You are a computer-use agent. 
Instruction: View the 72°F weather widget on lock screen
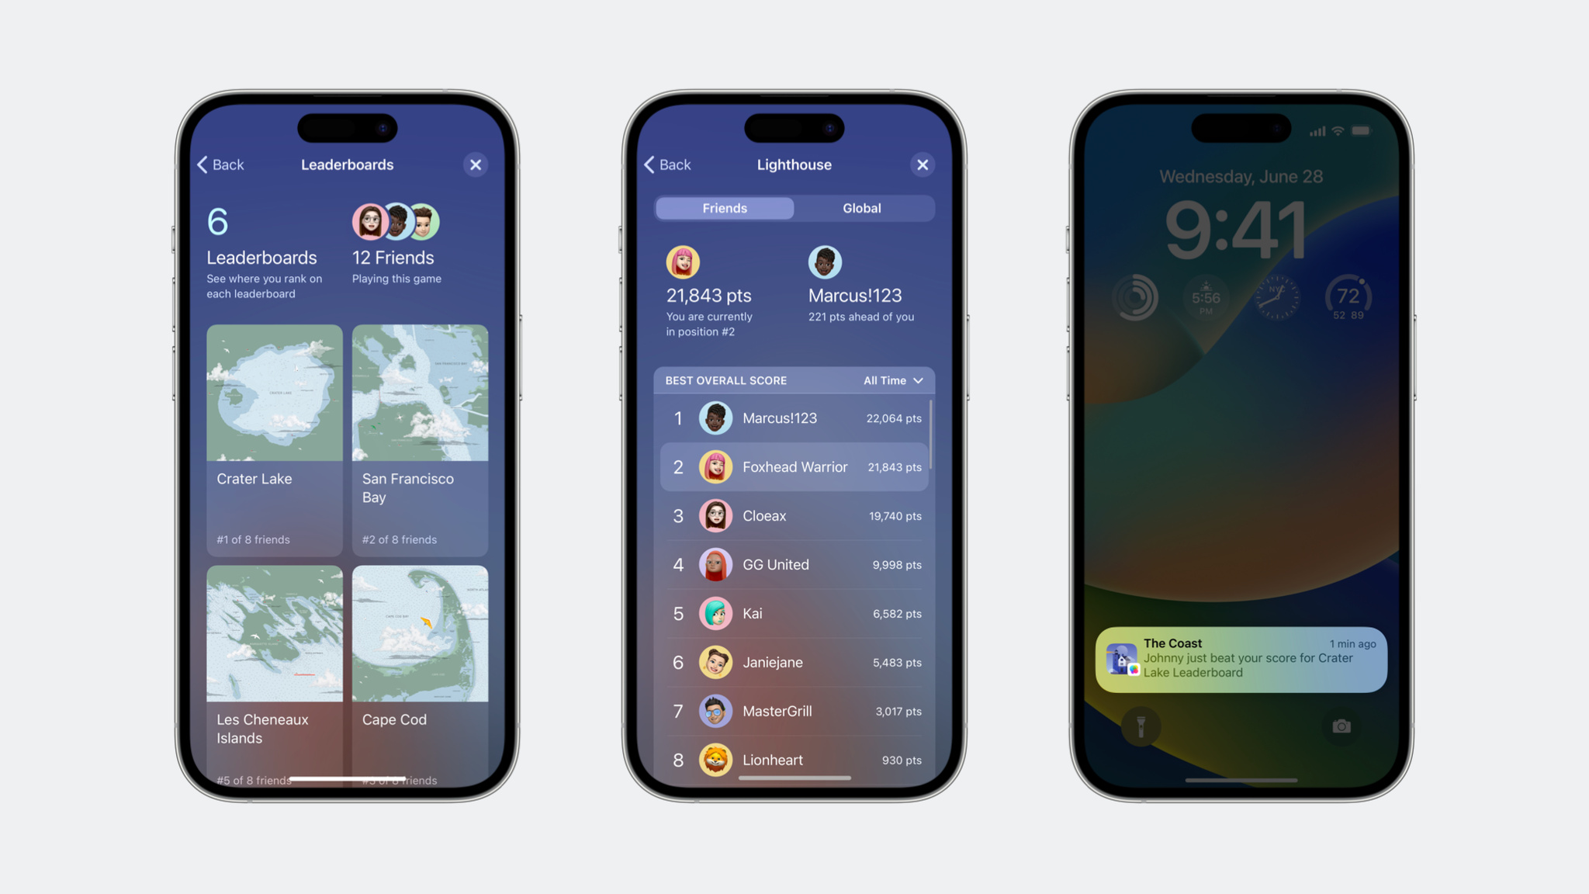coord(1345,298)
